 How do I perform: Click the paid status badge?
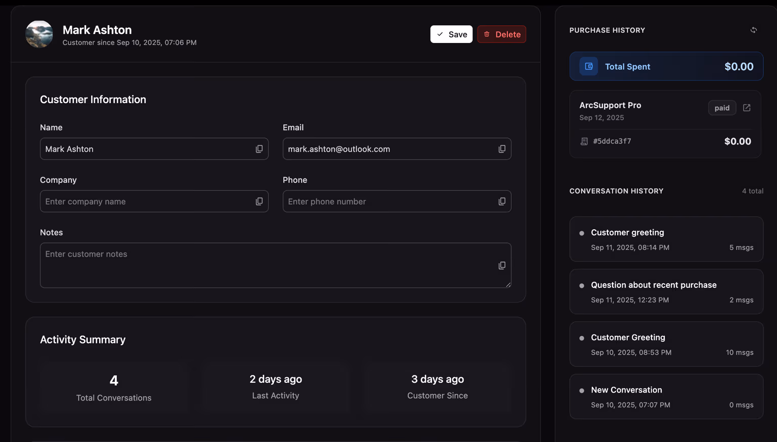[722, 108]
